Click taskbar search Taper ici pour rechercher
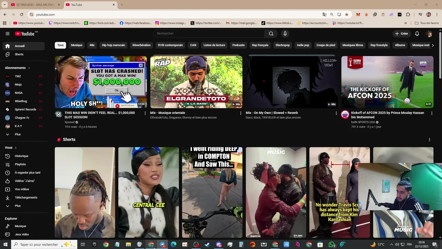 44,245
